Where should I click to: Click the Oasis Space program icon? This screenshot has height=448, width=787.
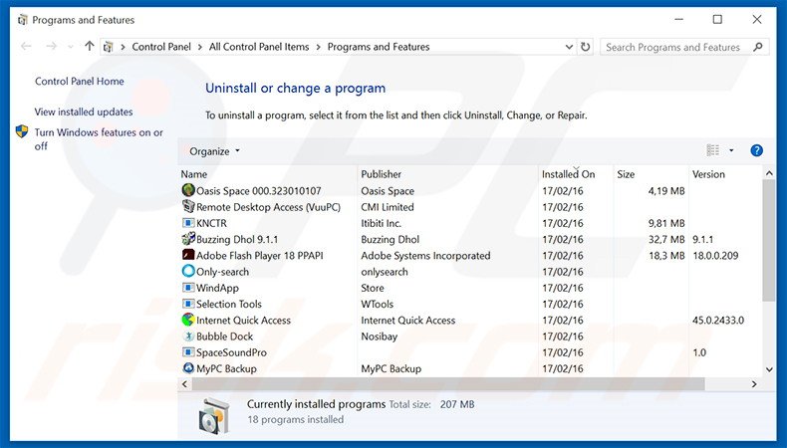click(188, 190)
